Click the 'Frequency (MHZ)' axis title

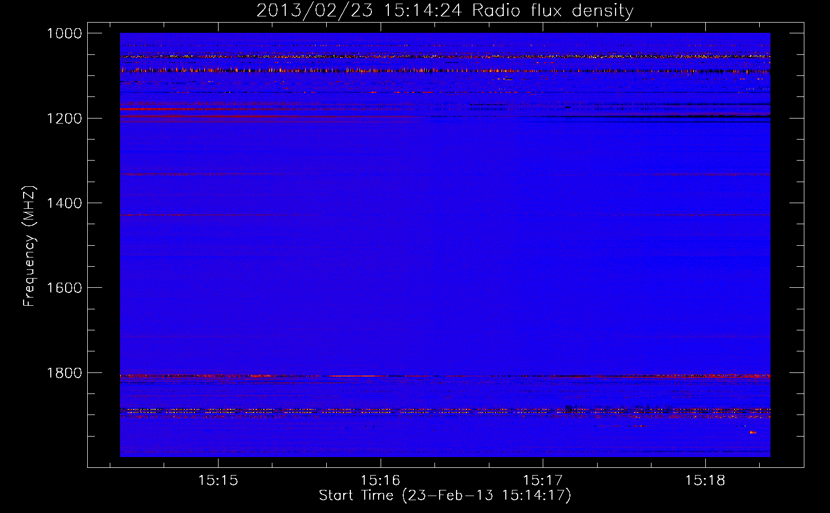pyautogui.click(x=30, y=246)
